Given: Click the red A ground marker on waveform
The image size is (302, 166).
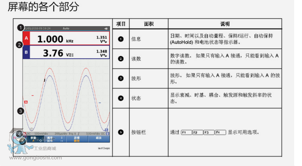Looking at the screenshot, I should [x=26, y=102].
